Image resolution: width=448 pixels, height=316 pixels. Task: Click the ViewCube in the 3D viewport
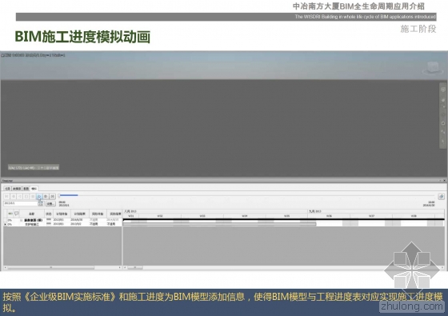433,68
